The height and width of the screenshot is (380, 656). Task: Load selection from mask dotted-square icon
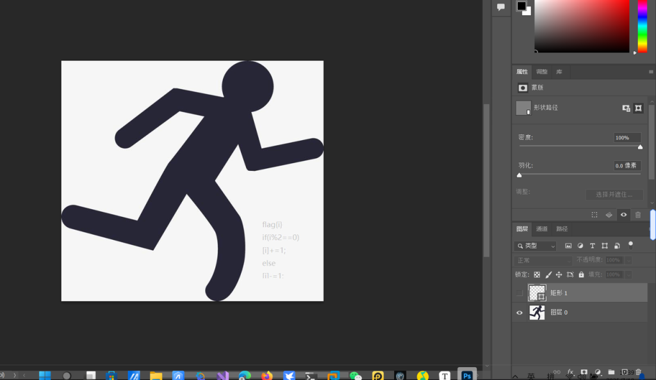click(x=594, y=215)
